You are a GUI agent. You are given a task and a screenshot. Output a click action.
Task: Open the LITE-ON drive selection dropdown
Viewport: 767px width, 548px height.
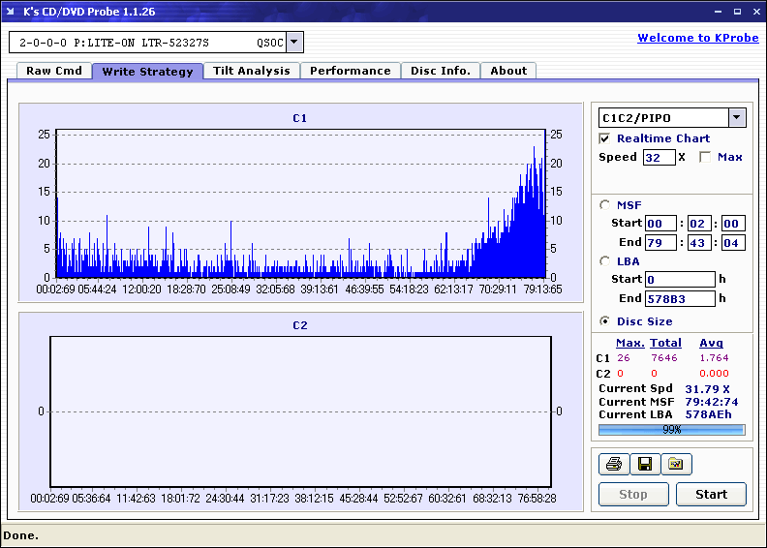[295, 43]
